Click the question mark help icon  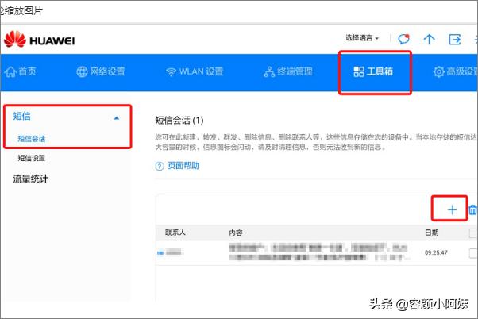[x=159, y=166]
